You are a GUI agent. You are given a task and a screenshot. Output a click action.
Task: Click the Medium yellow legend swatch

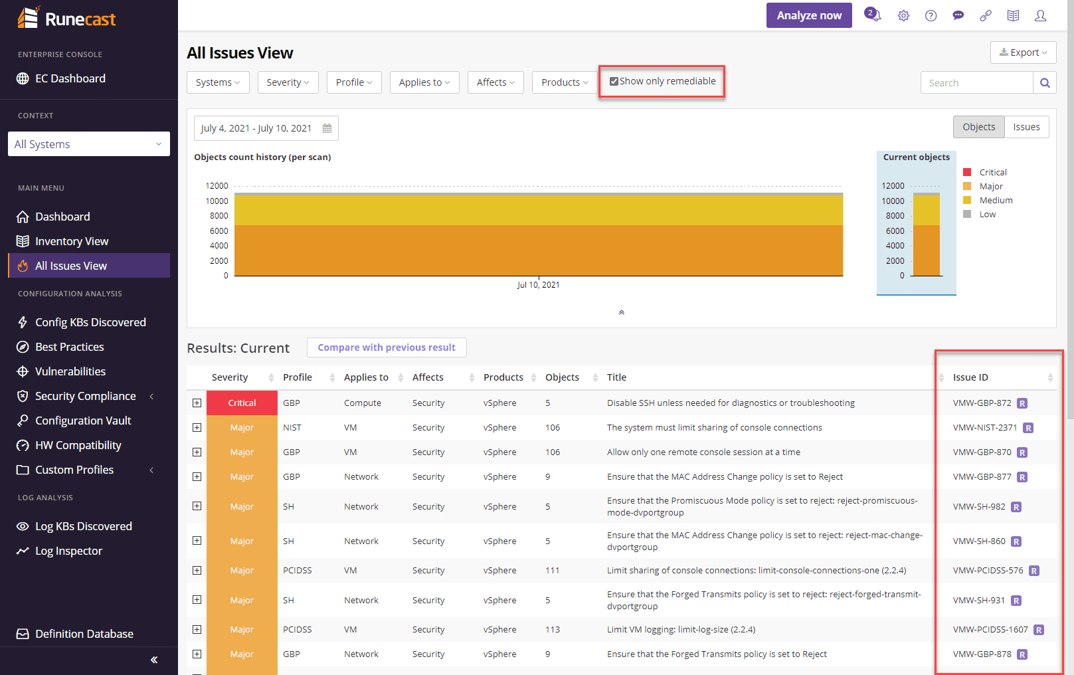967,200
